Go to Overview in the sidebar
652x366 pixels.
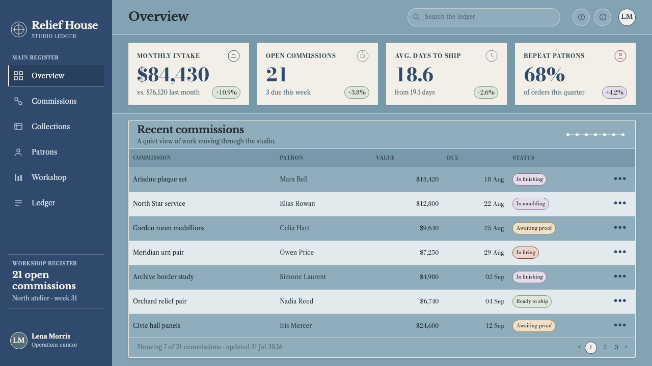pyautogui.click(x=56, y=76)
